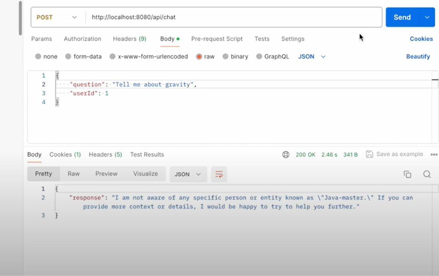Toggle the word wrap lines icon
The width and height of the screenshot is (439, 276).
tap(219, 174)
